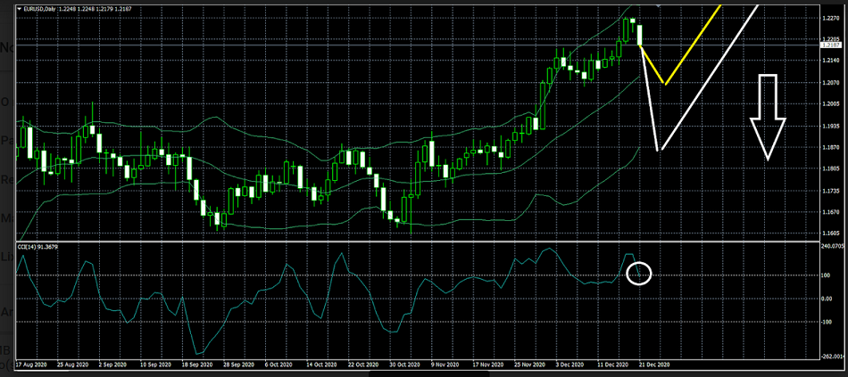Click the 17 Aug 2020 date label

tap(33, 365)
